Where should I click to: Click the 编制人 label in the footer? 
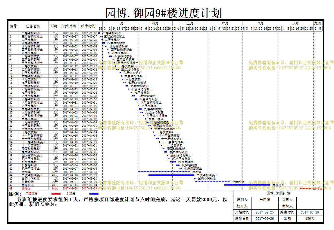242,200
